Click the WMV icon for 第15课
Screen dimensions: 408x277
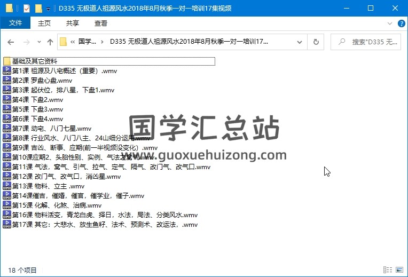tap(7, 205)
